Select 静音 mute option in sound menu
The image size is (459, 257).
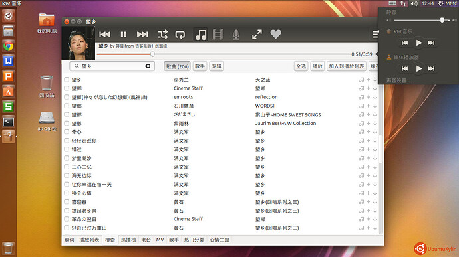pyautogui.click(x=391, y=12)
